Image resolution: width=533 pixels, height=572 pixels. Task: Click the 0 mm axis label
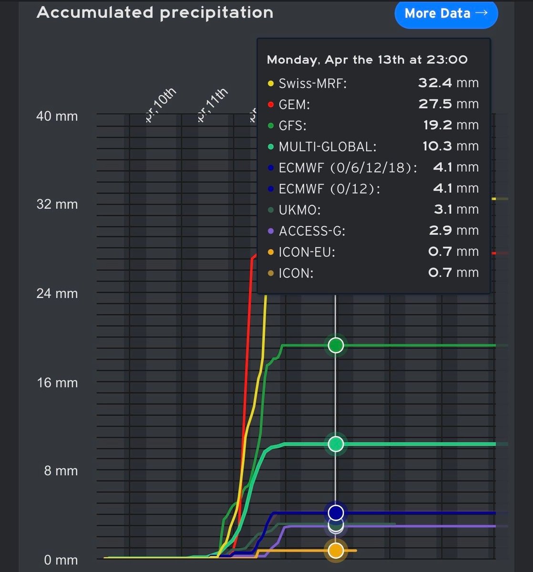click(61, 560)
